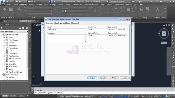Viewport: 175px width, 98px height.
Task: Open the status bar Customization menu icon
Action: click(173, 96)
